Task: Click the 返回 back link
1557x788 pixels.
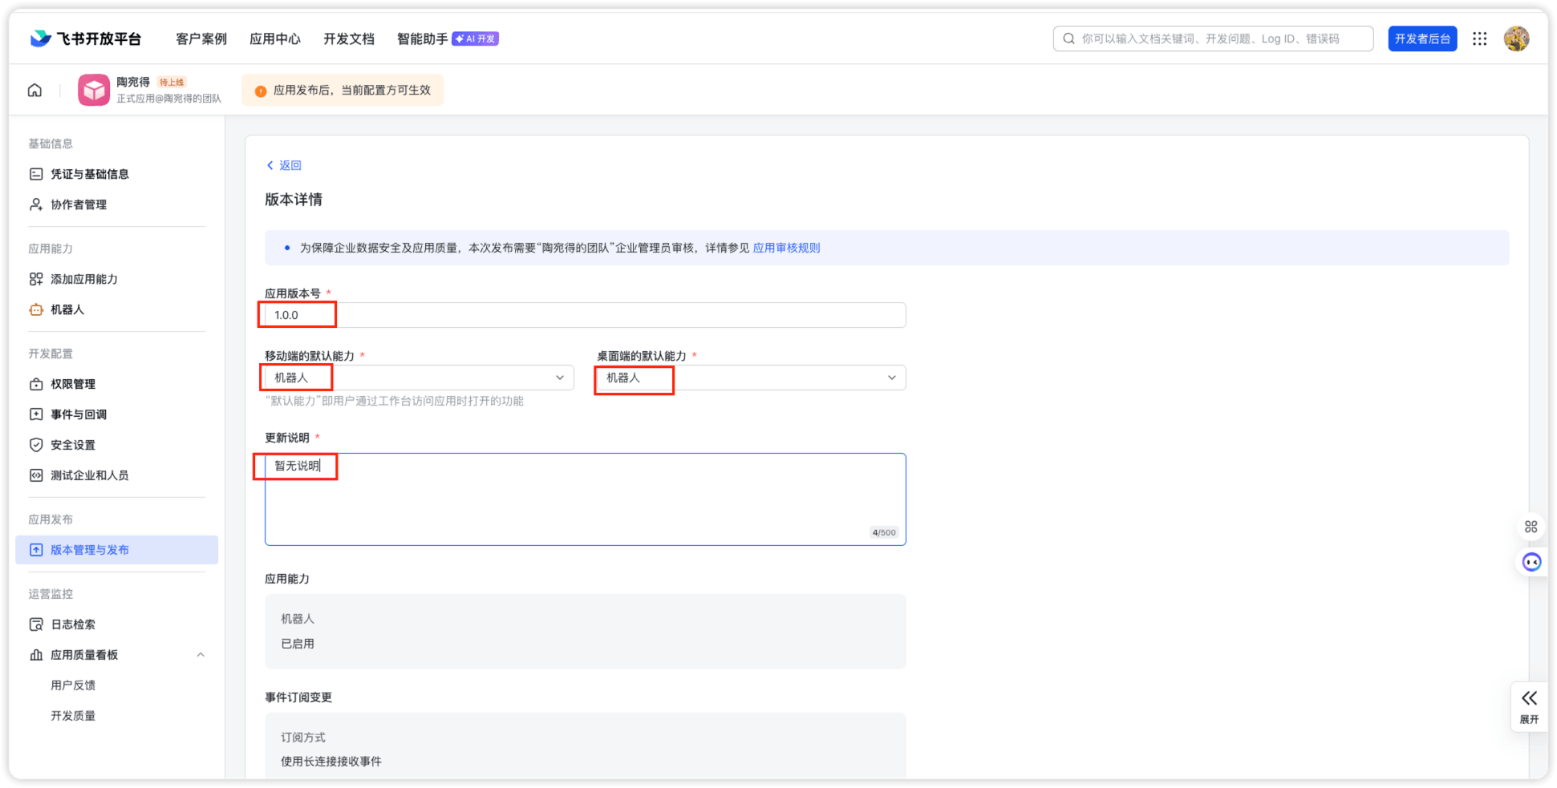Action: [284, 165]
